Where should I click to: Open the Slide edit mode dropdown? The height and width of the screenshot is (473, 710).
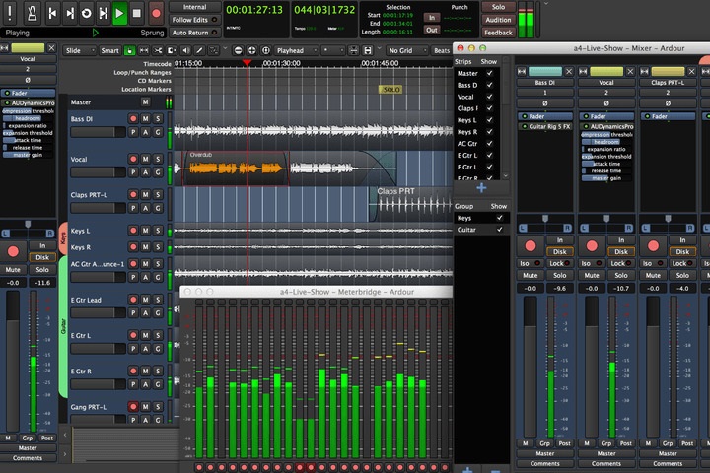click(x=78, y=49)
